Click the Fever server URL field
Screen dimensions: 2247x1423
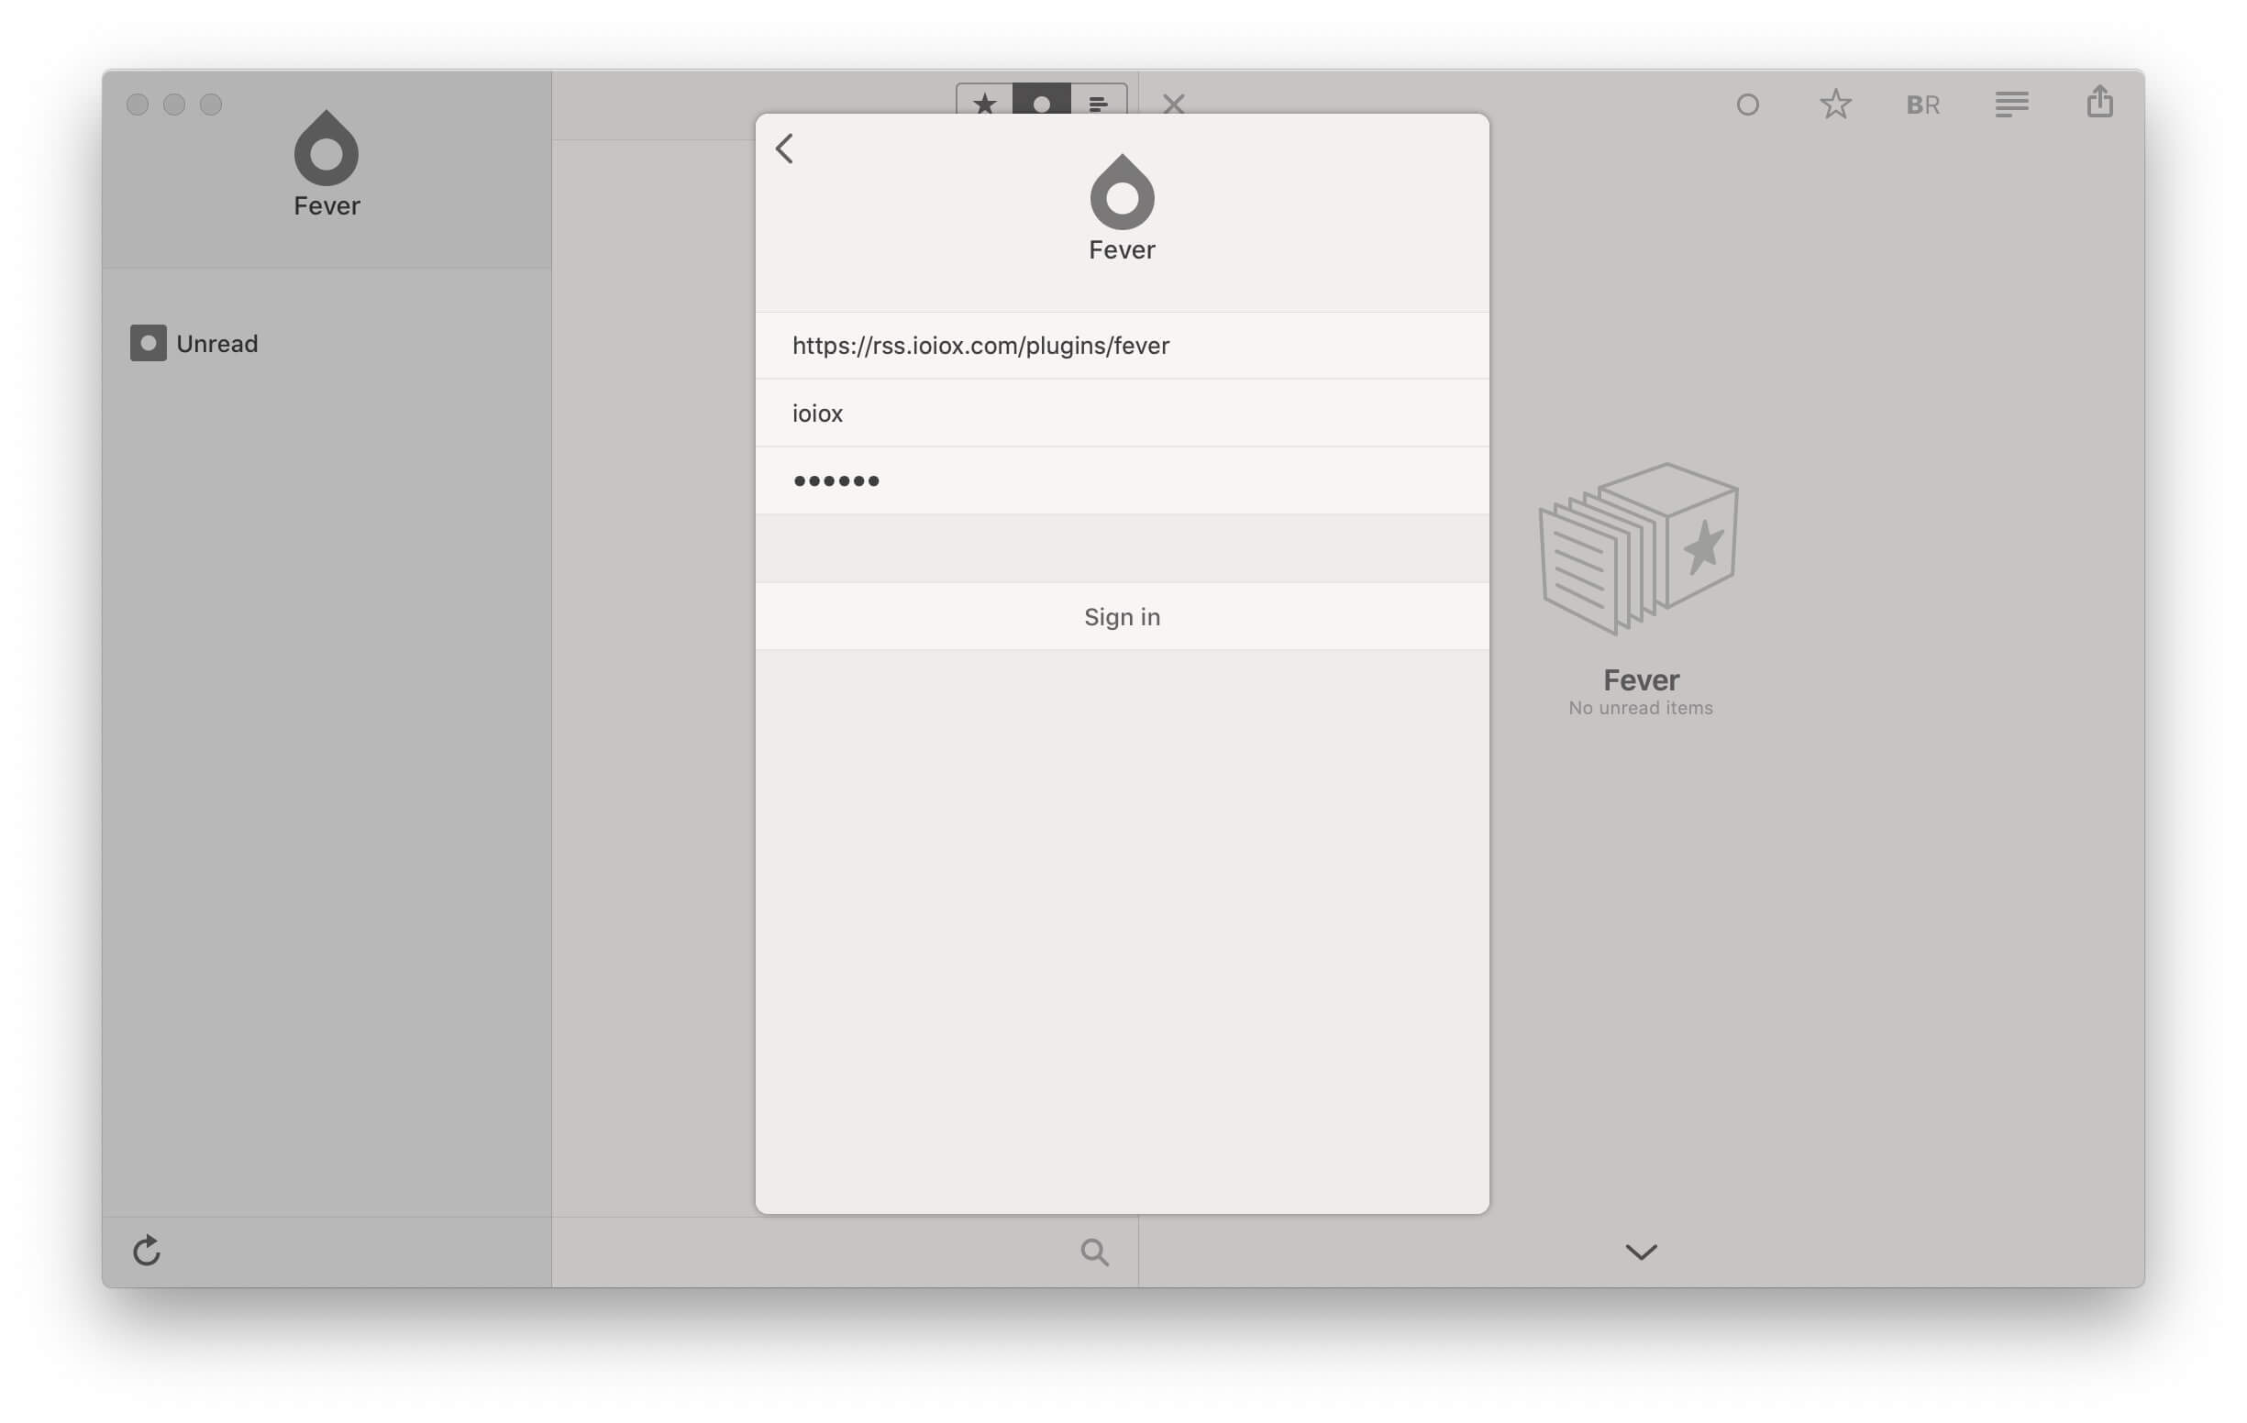click(1122, 346)
